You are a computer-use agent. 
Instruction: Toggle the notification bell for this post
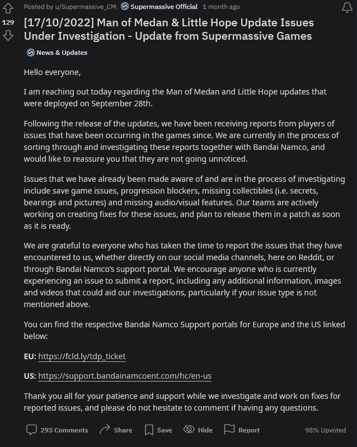[x=346, y=7]
